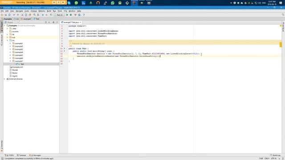The height and width of the screenshot is (160, 285).
Task: Expand the out folder
Action: (8, 37)
